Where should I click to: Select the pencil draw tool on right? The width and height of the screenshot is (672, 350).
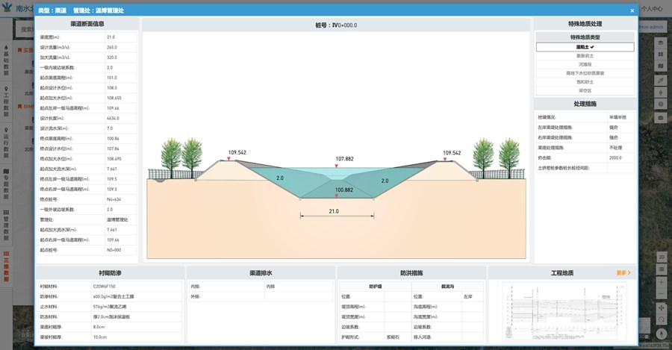pyautogui.click(x=660, y=80)
